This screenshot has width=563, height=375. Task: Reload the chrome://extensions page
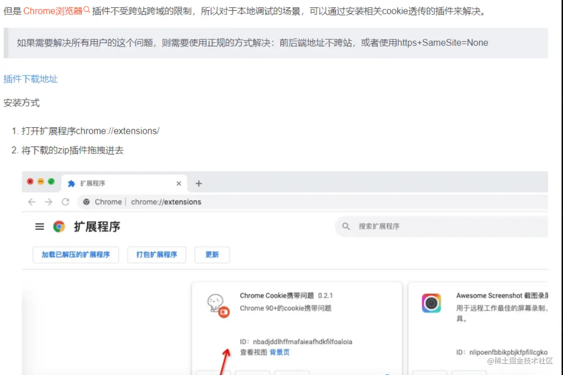[x=66, y=202]
